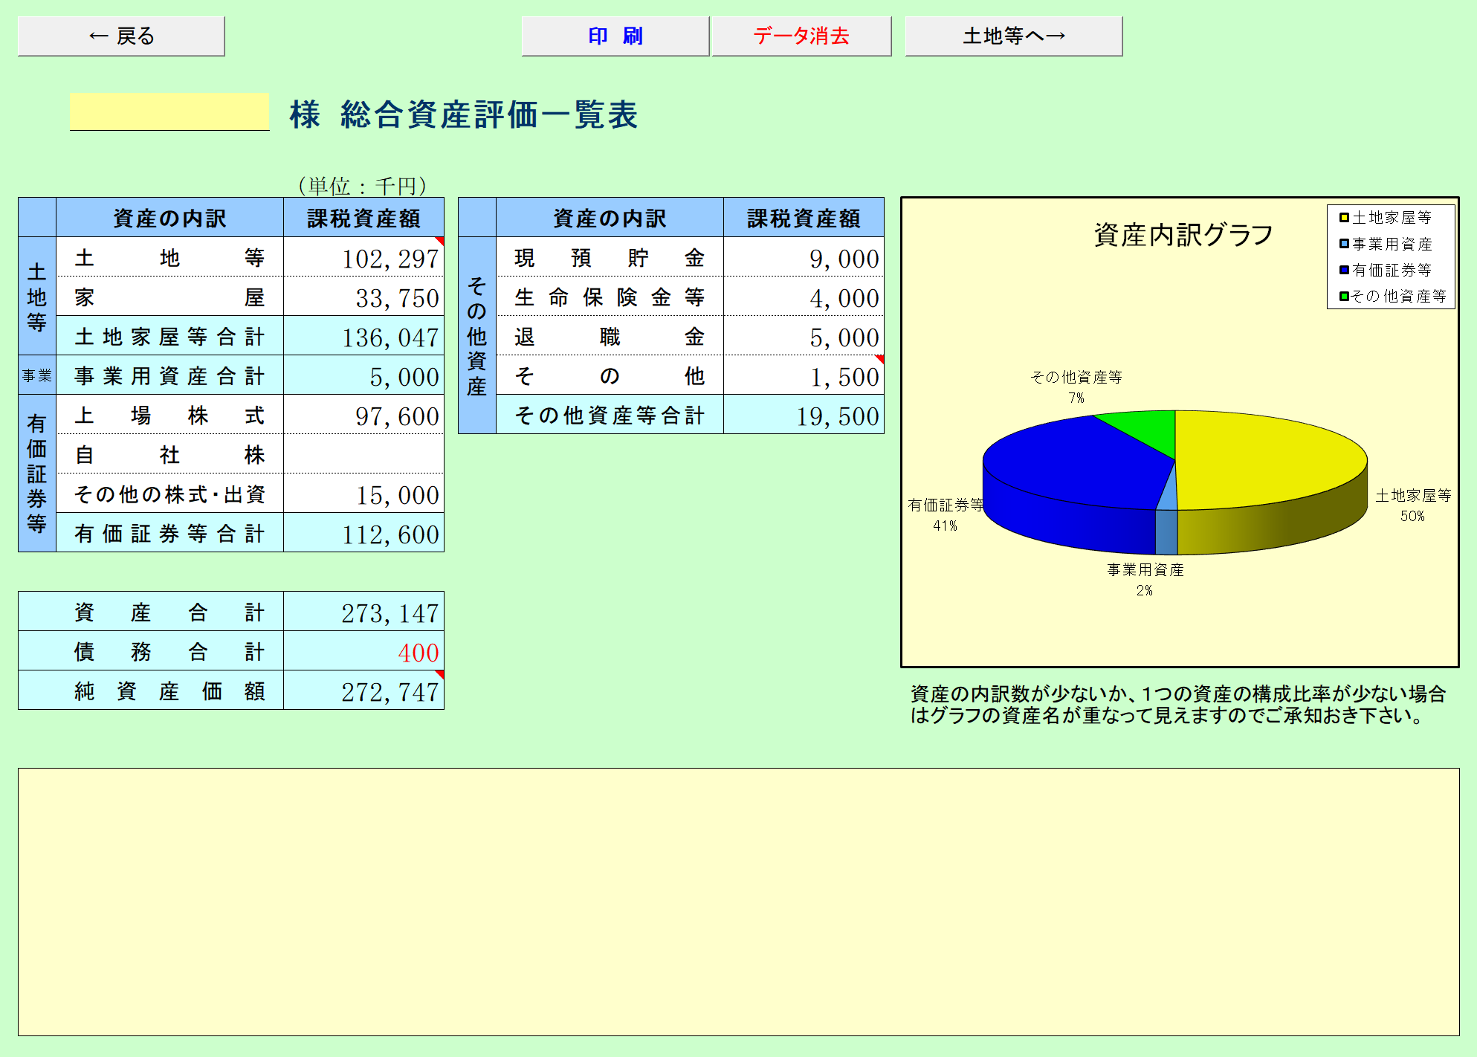Click the 単位：千円 unit note
1477x1057 pixels.
[x=362, y=185]
